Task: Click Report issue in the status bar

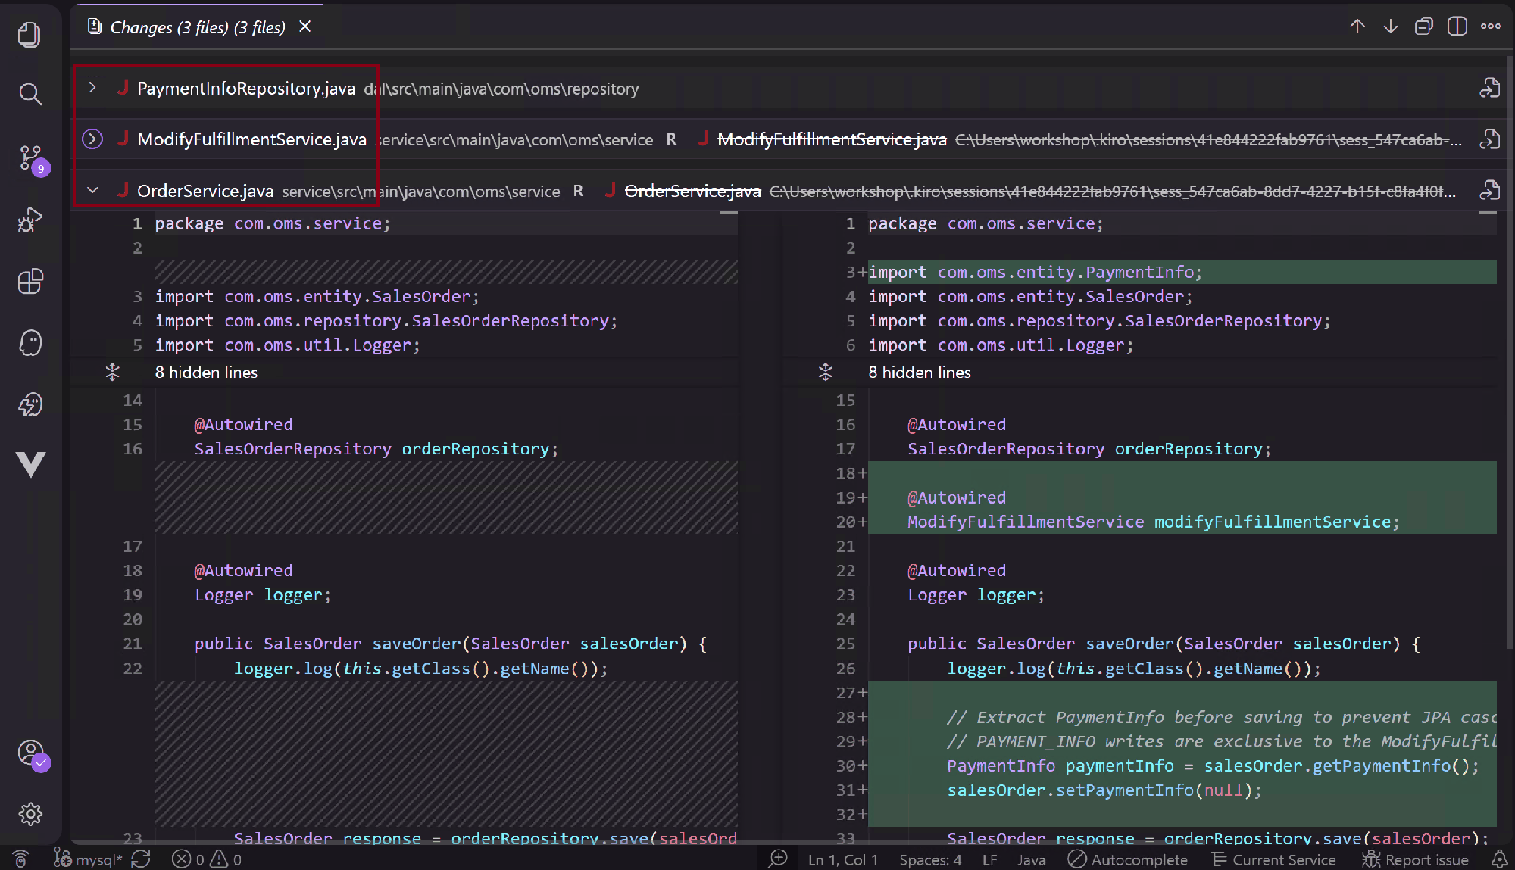Action: point(1415,859)
